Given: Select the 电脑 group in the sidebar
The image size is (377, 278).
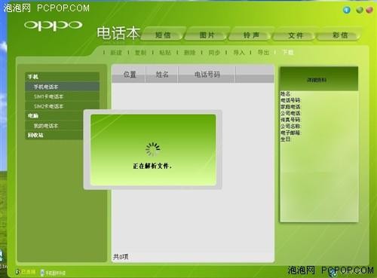Looking at the screenshot, I should (54, 116).
